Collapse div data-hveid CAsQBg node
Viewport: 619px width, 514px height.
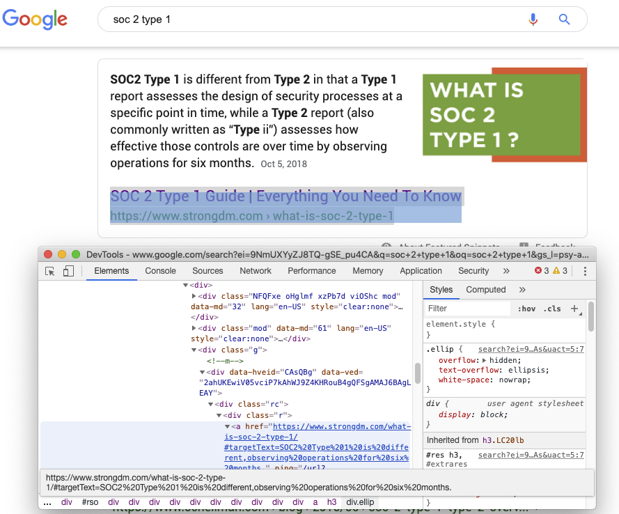pyautogui.click(x=202, y=373)
